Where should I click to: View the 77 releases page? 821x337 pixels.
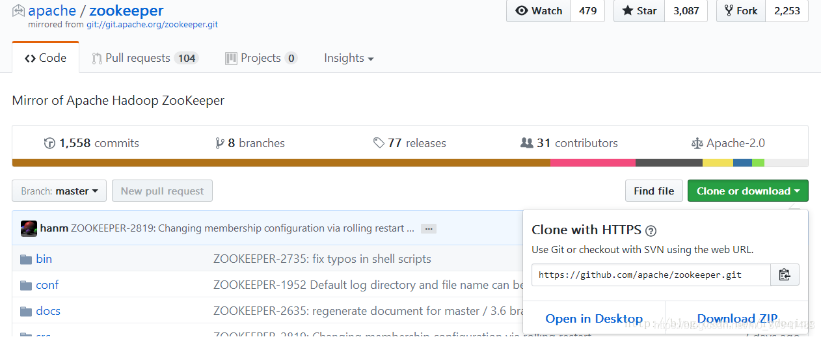410,143
